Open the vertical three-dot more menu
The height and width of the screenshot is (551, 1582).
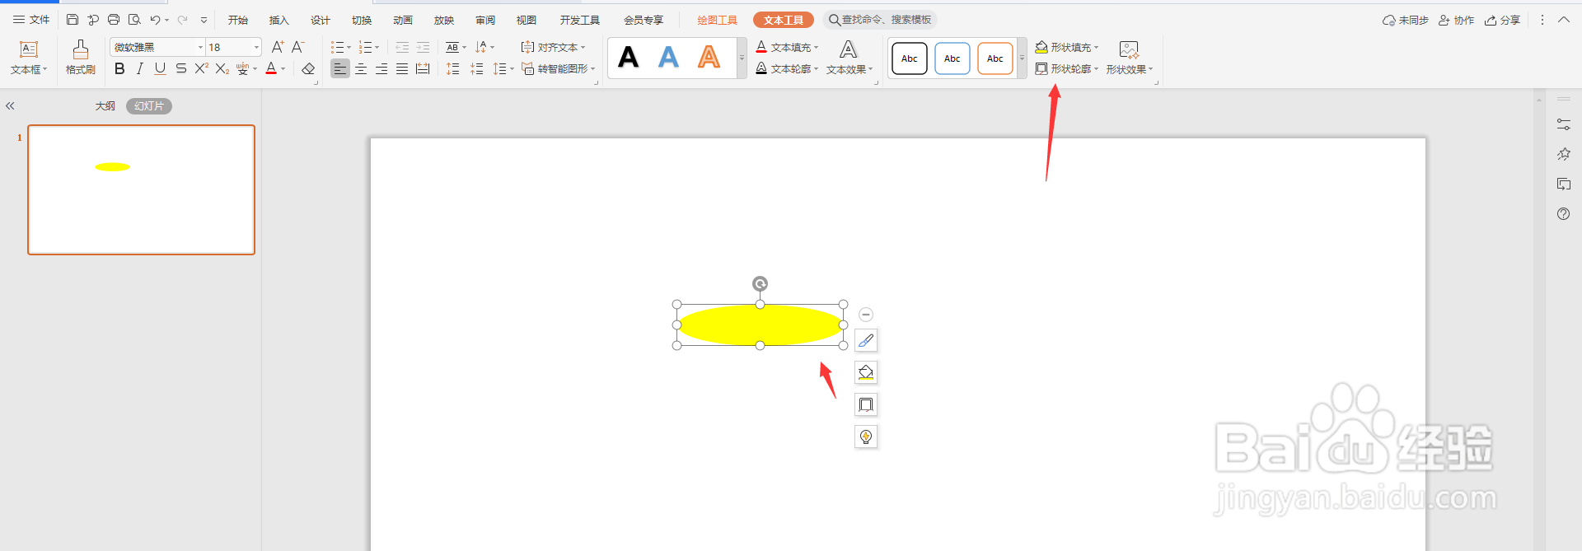[x=1542, y=20]
